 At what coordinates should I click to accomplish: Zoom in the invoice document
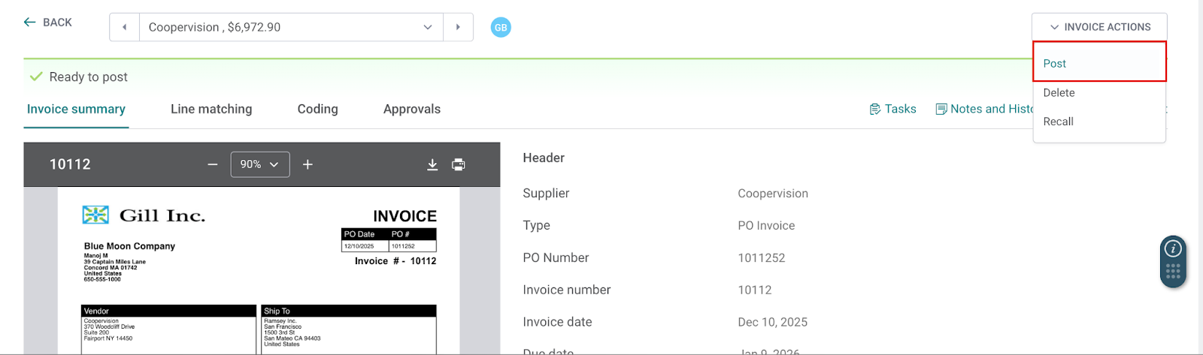coord(308,164)
